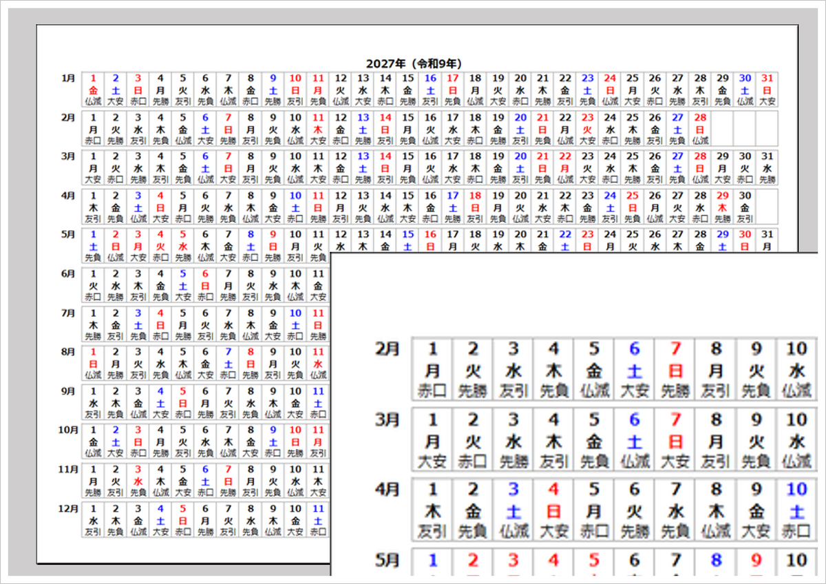The image size is (826, 584).
Task: Pick day 10 in the 11月 row
Action: tap(295, 479)
